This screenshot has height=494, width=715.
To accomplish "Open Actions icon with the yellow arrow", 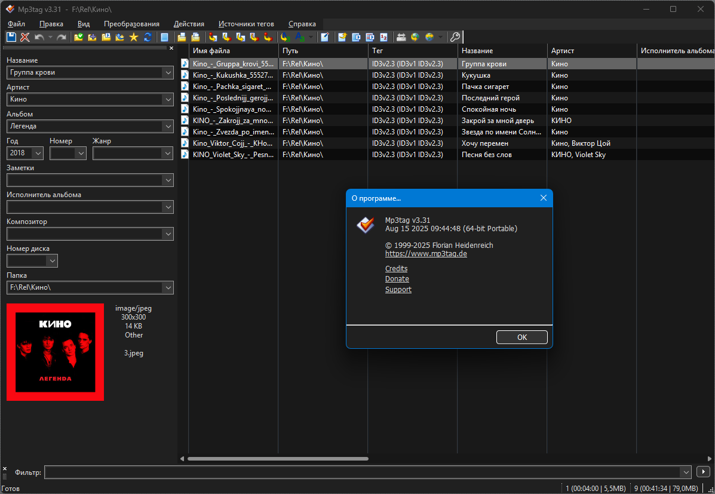I will (x=286, y=38).
